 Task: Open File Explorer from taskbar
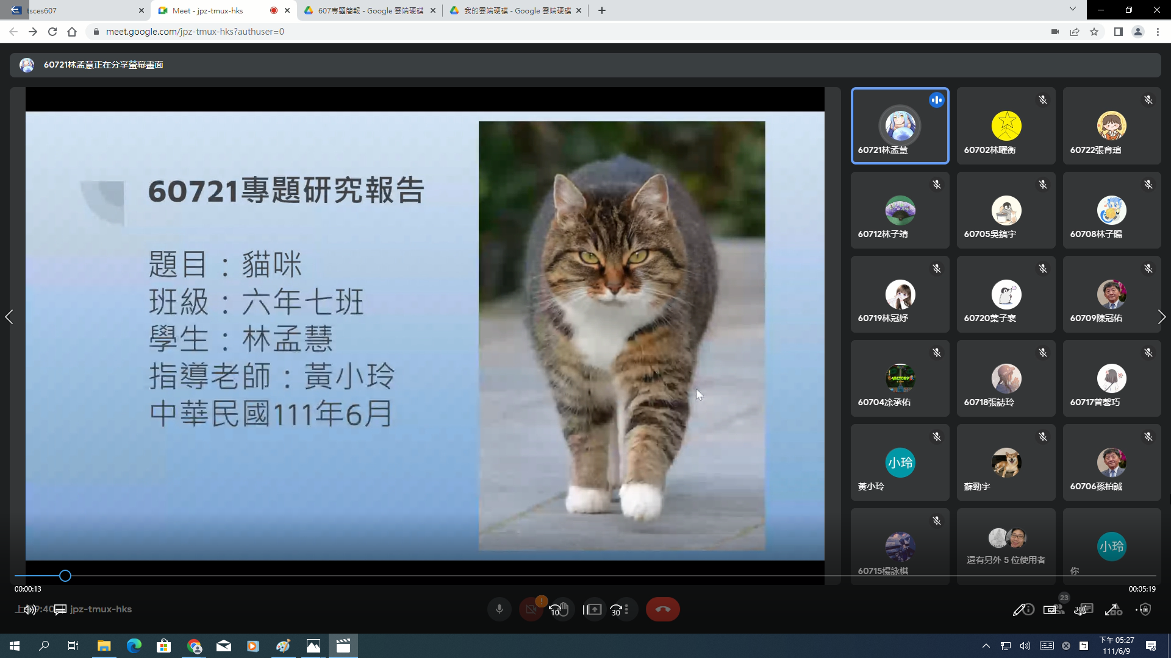pyautogui.click(x=104, y=646)
